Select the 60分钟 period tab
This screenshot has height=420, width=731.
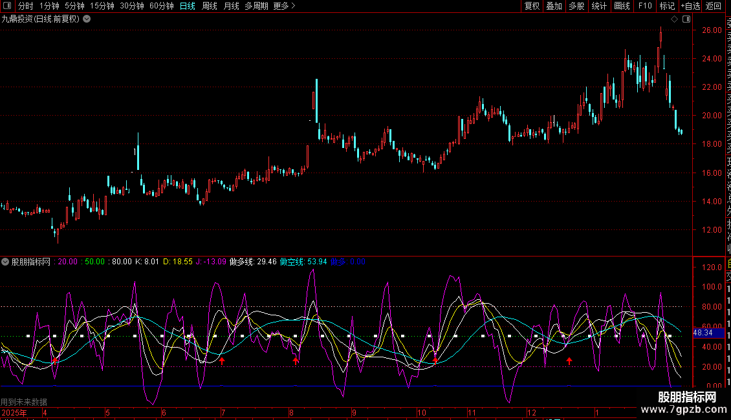point(161,6)
